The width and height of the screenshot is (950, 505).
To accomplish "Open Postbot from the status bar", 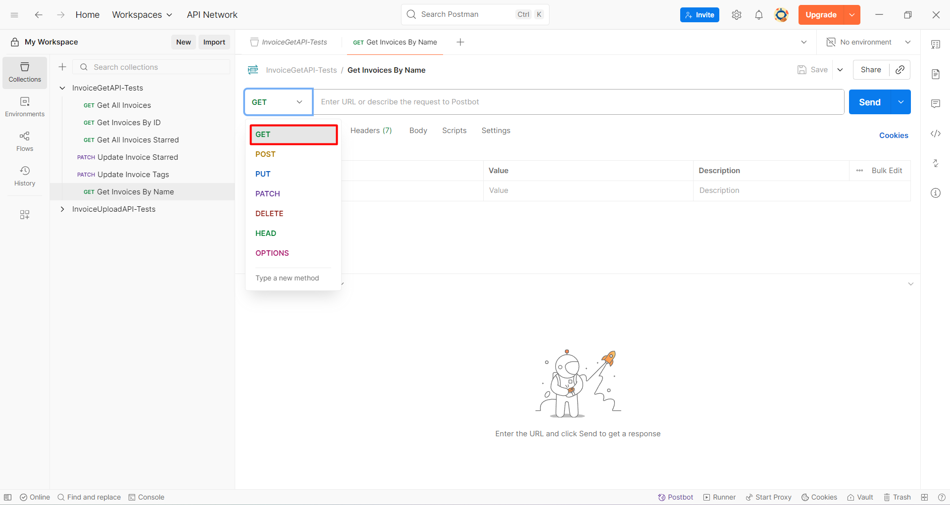I will [x=675, y=497].
